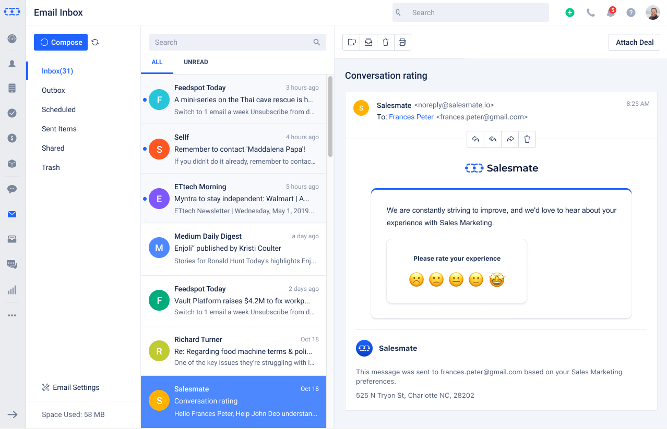Viewport: 667px width, 429px height.
Task: Focus the email list Search field
Action: 237,42
